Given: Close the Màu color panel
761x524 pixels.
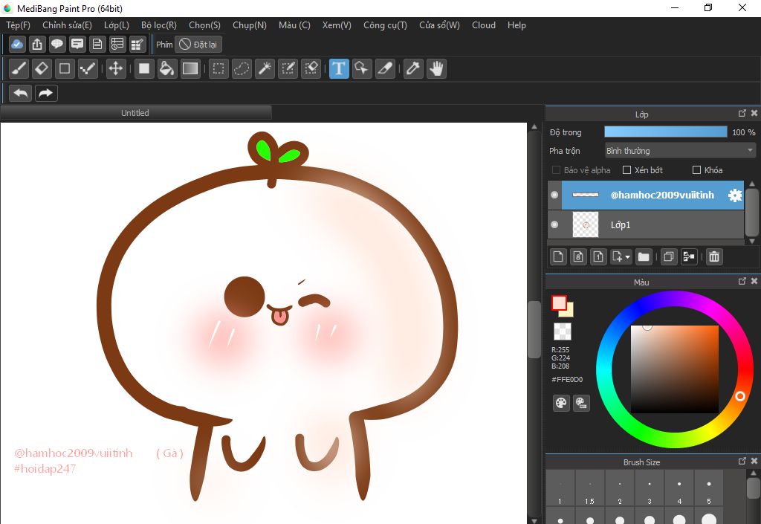Looking at the screenshot, I should (x=754, y=281).
